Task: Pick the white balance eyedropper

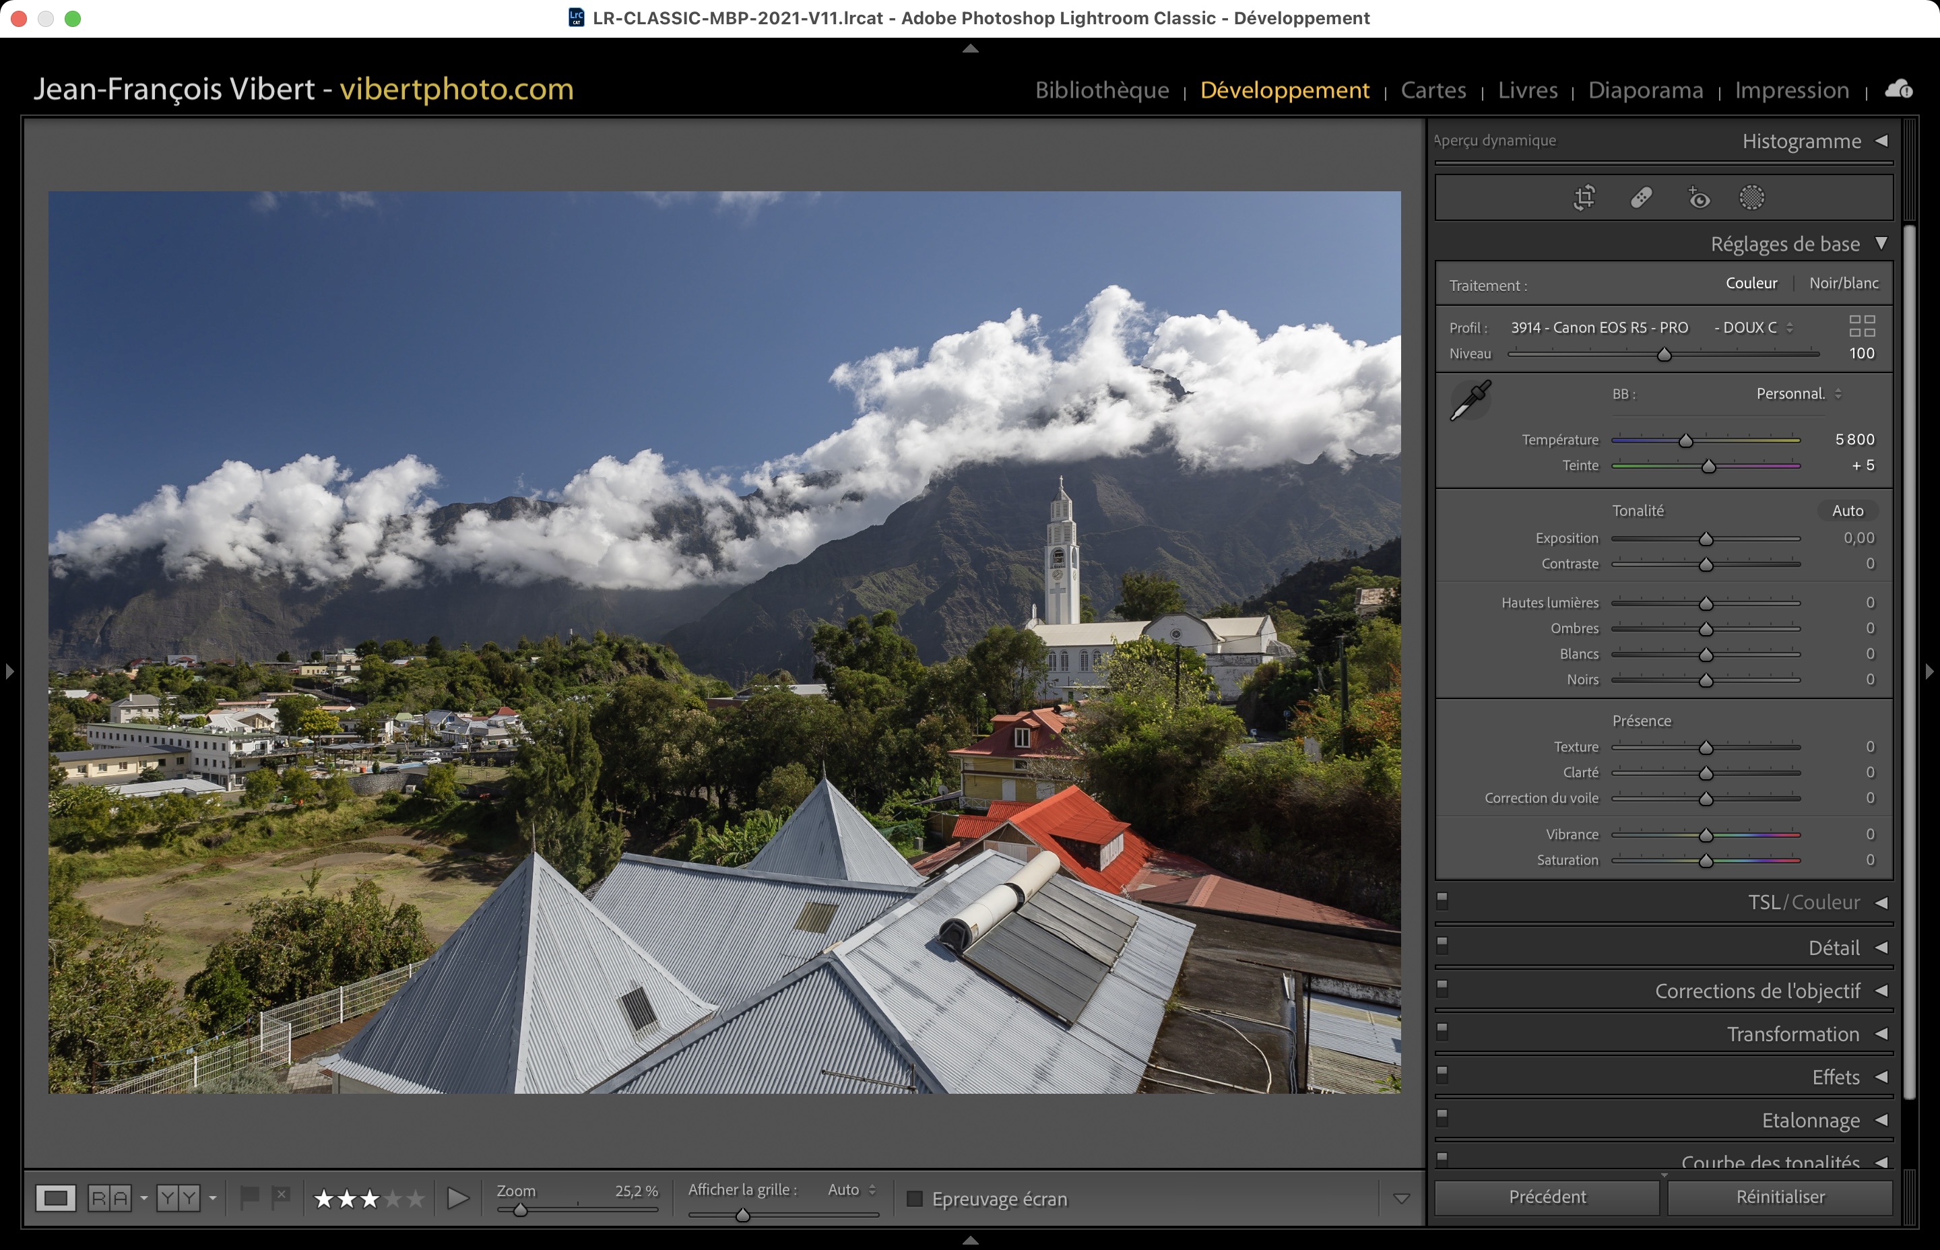Action: (1470, 400)
